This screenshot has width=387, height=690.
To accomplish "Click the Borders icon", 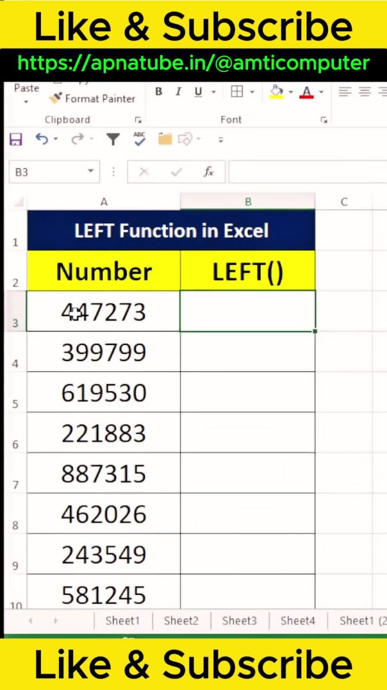I will pyautogui.click(x=237, y=92).
